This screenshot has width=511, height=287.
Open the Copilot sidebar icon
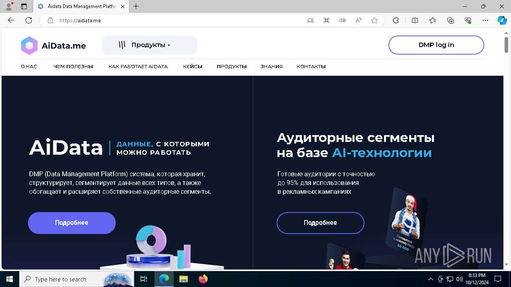(502, 20)
